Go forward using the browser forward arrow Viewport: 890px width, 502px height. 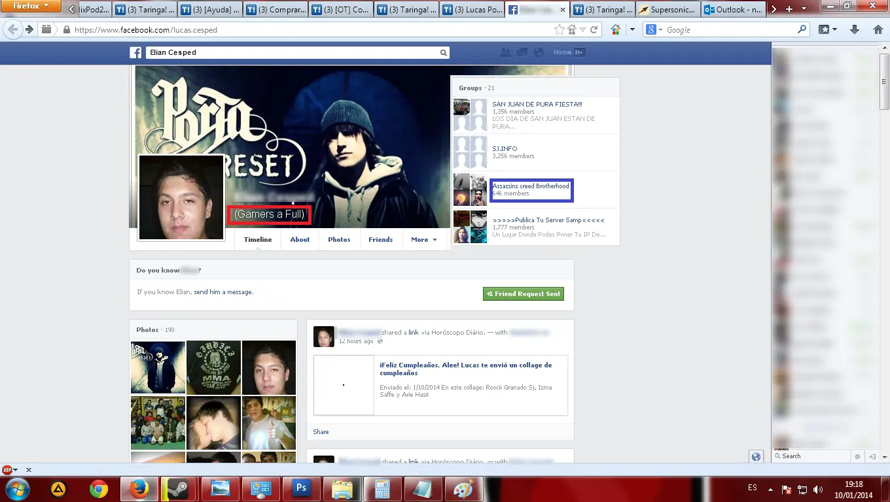tap(29, 30)
